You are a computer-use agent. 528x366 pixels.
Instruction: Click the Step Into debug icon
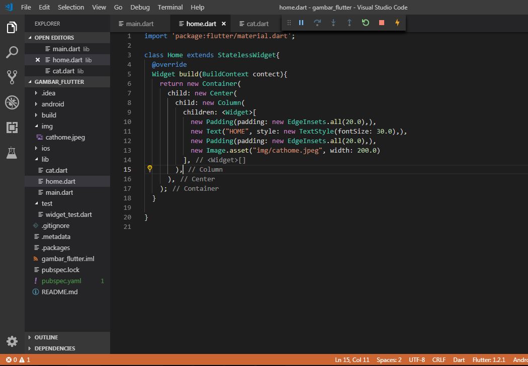[333, 23]
